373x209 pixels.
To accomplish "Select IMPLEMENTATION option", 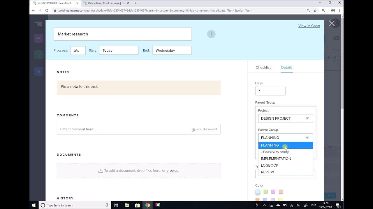I will (286, 158).
